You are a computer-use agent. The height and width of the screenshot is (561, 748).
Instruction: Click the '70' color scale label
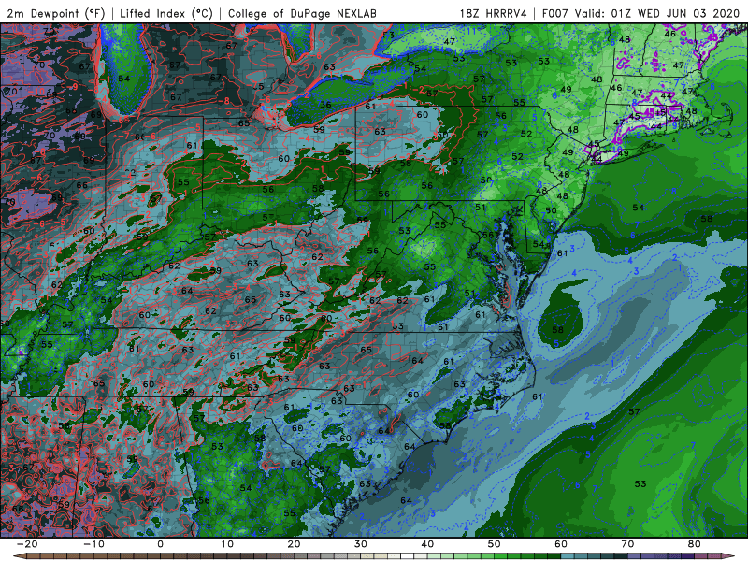click(x=627, y=544)
